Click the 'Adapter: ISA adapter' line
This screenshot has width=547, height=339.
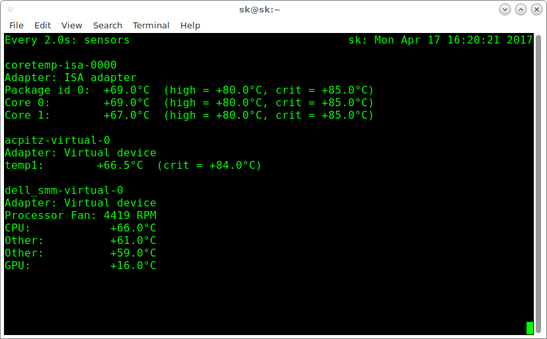[x=71, y=78]
